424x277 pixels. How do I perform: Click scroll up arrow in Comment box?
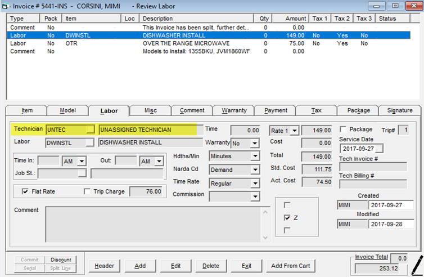coord(265,212)
